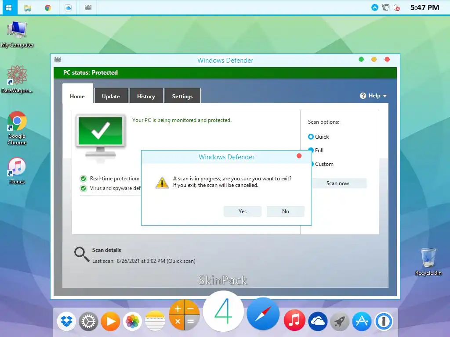Click the Help question mark icon
Screen dimensions: 450x337
pos(363,96)
